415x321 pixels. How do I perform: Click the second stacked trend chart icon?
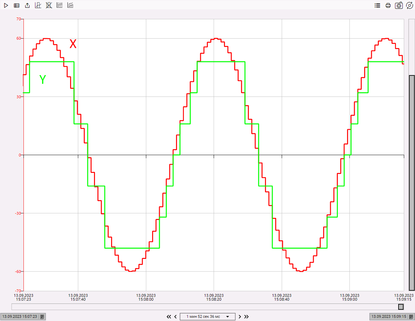point(70,5)
